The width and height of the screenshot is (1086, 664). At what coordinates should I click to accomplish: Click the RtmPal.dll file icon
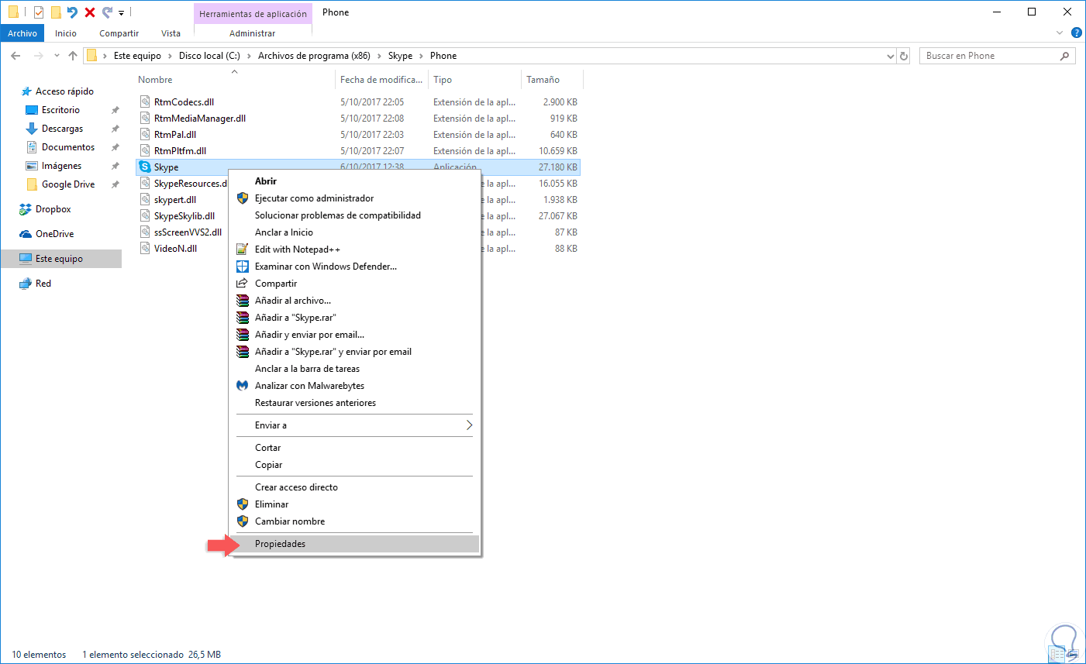[x=145, y=134]
